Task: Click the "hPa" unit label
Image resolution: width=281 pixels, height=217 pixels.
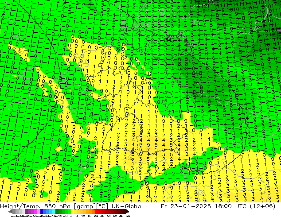Action: (x=65, y=206)
